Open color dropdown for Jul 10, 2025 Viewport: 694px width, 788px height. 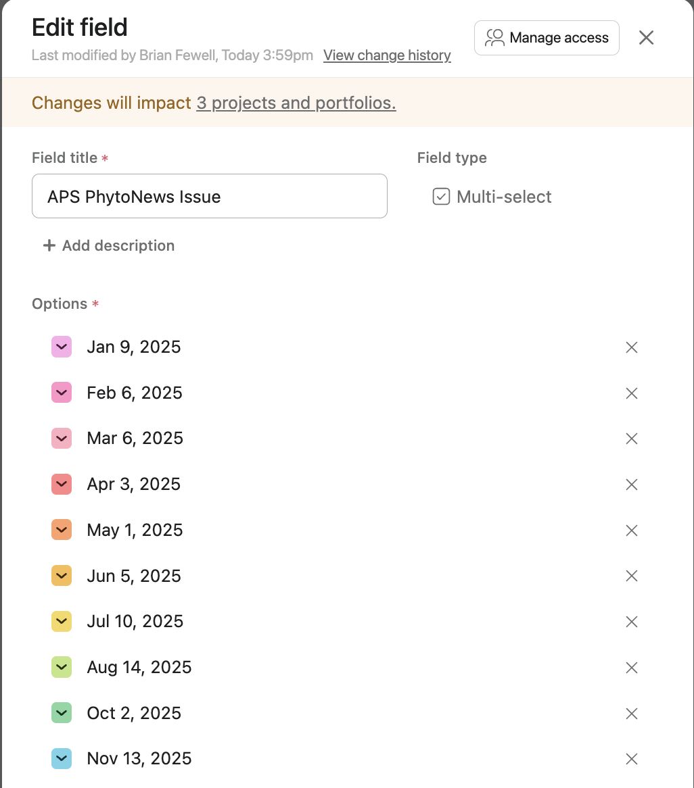pyautogui.click(x=62, y=621)
